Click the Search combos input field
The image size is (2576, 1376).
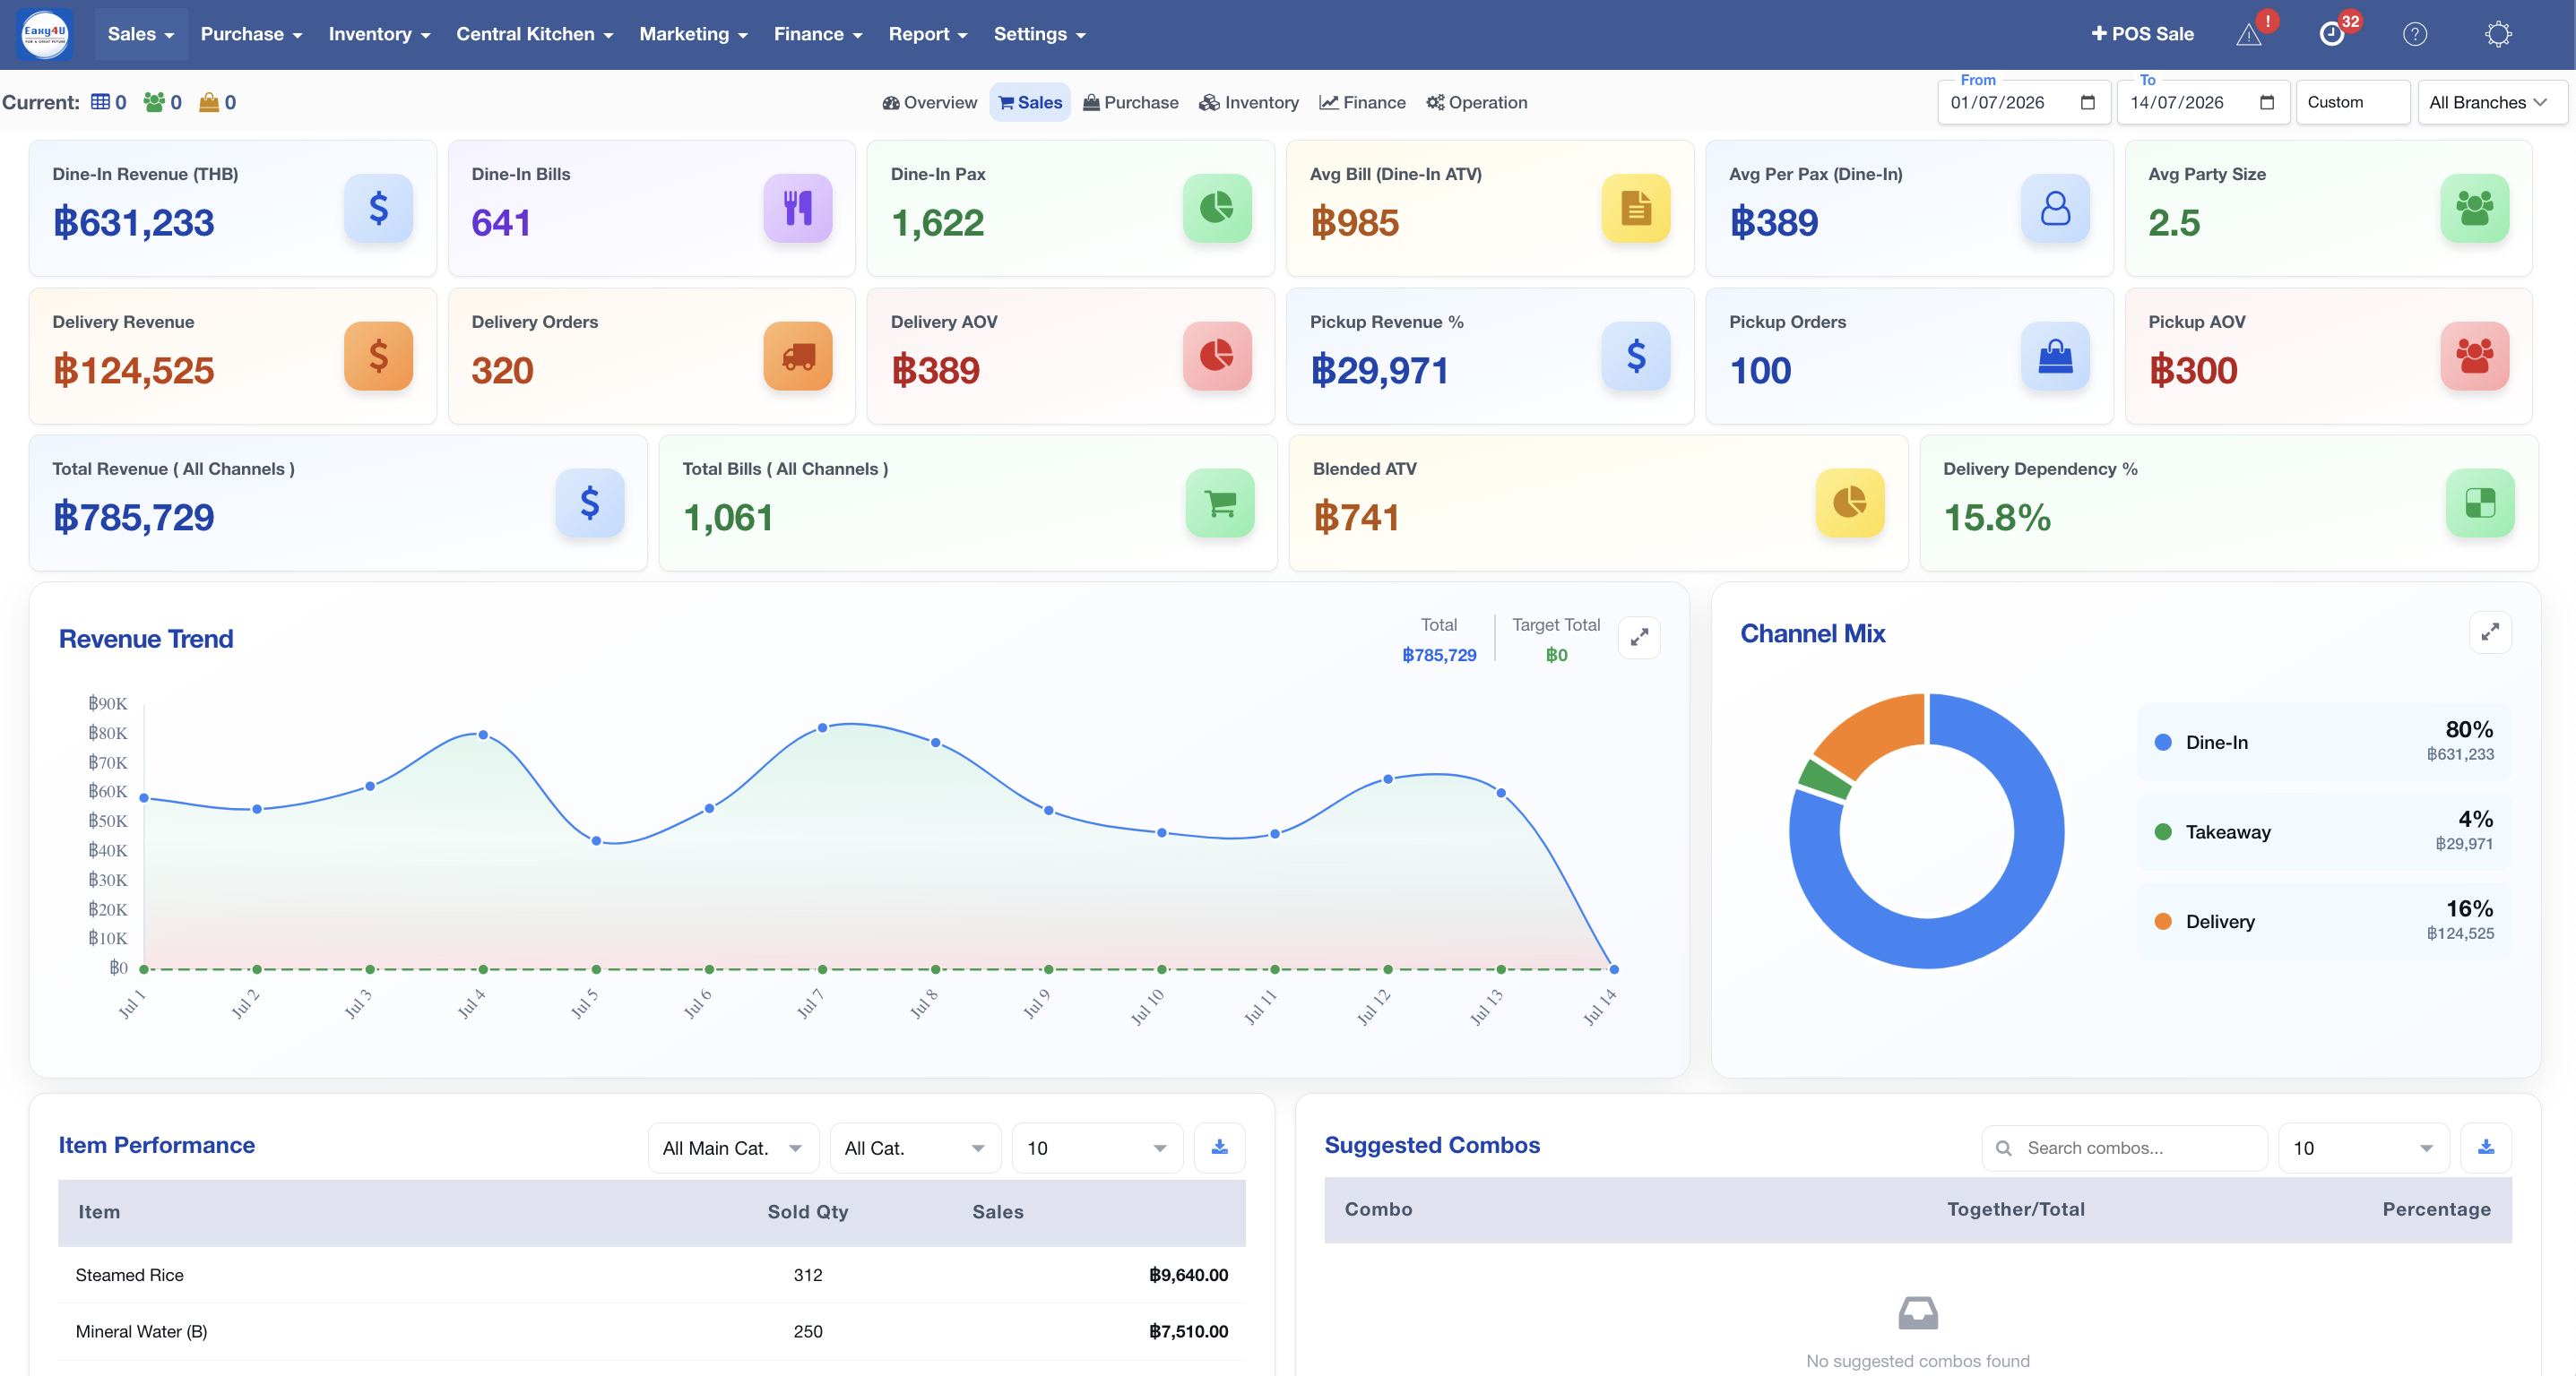coord(2124,1148)
